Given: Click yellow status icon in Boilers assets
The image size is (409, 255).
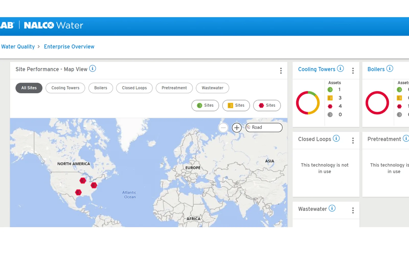Looking at the screenshot, I should click(399, 98).
